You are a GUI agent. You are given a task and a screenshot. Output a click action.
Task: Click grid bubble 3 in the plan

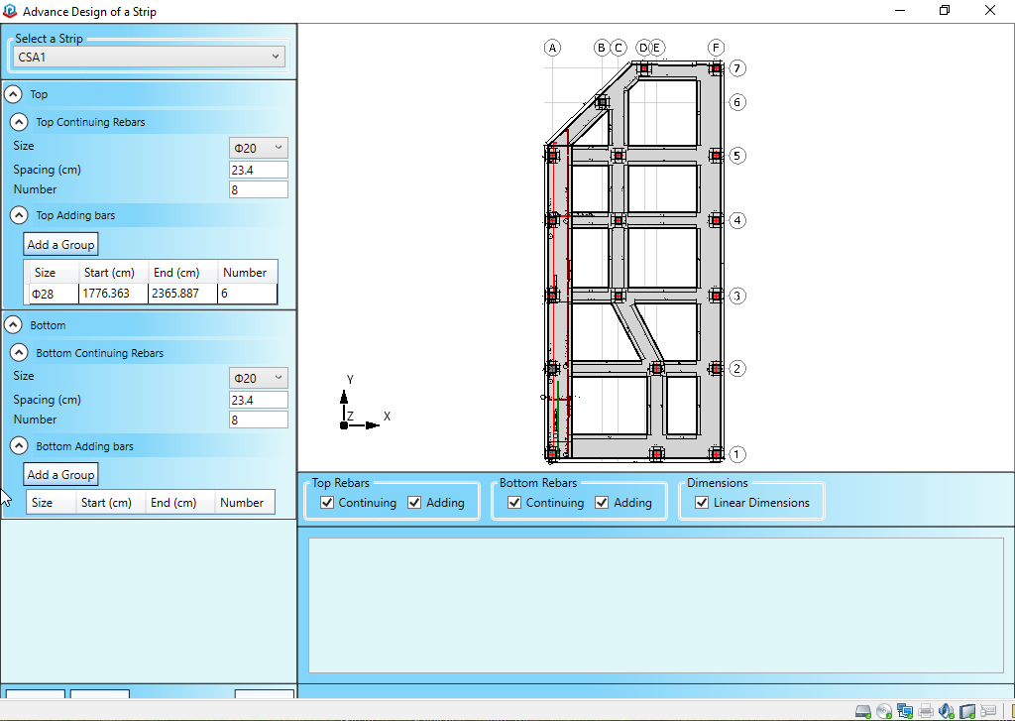(737, 296)
